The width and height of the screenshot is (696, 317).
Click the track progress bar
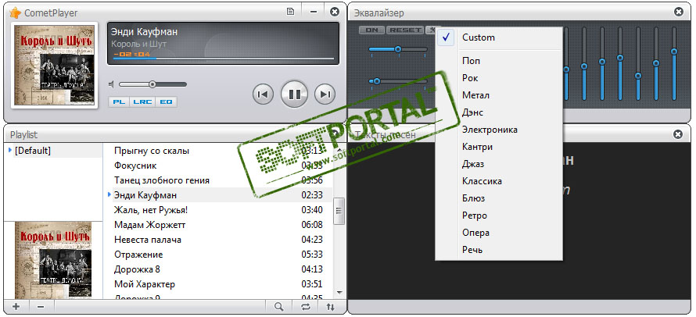(224, 58)
